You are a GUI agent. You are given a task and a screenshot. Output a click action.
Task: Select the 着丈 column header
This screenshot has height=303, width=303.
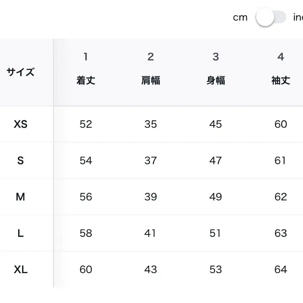[x=85, y=80]
